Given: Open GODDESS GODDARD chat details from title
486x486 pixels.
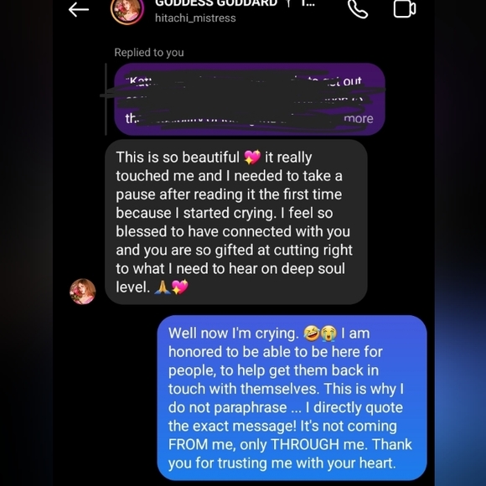Looking at the screenshot, I should [x=216, y=3].
